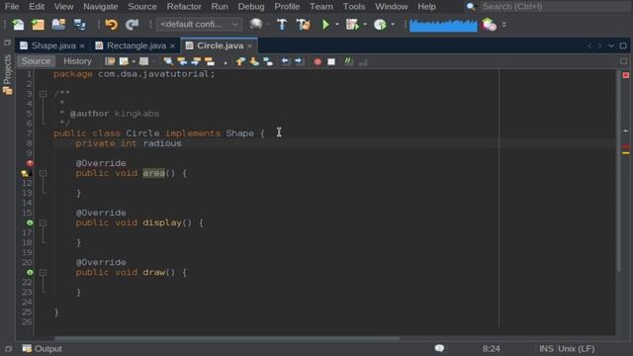Expand the Projects side panel
The height and width of the screenshot is (356, 633).
coord(7,75)
